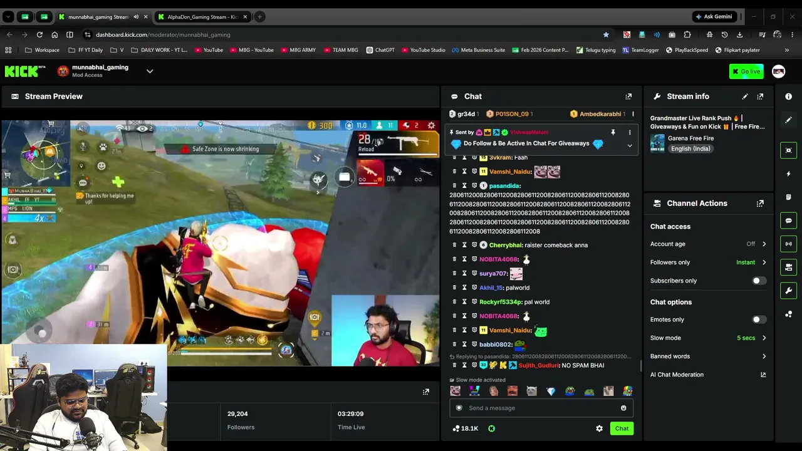Click the P01SON_09 leaderboard entry

tap(509, 114)
